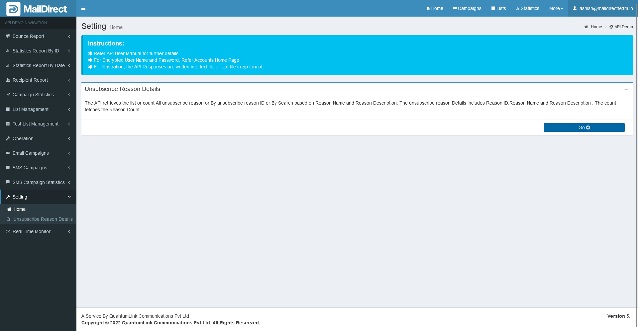The width and height of the screenshot is (638, 331).
Task: Open Campaigns in the top navigation bar
Action: [x=467, y=8]
